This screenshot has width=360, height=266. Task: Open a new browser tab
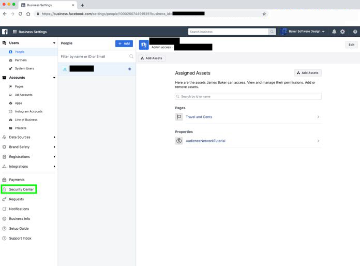click(x=82, y=5)
